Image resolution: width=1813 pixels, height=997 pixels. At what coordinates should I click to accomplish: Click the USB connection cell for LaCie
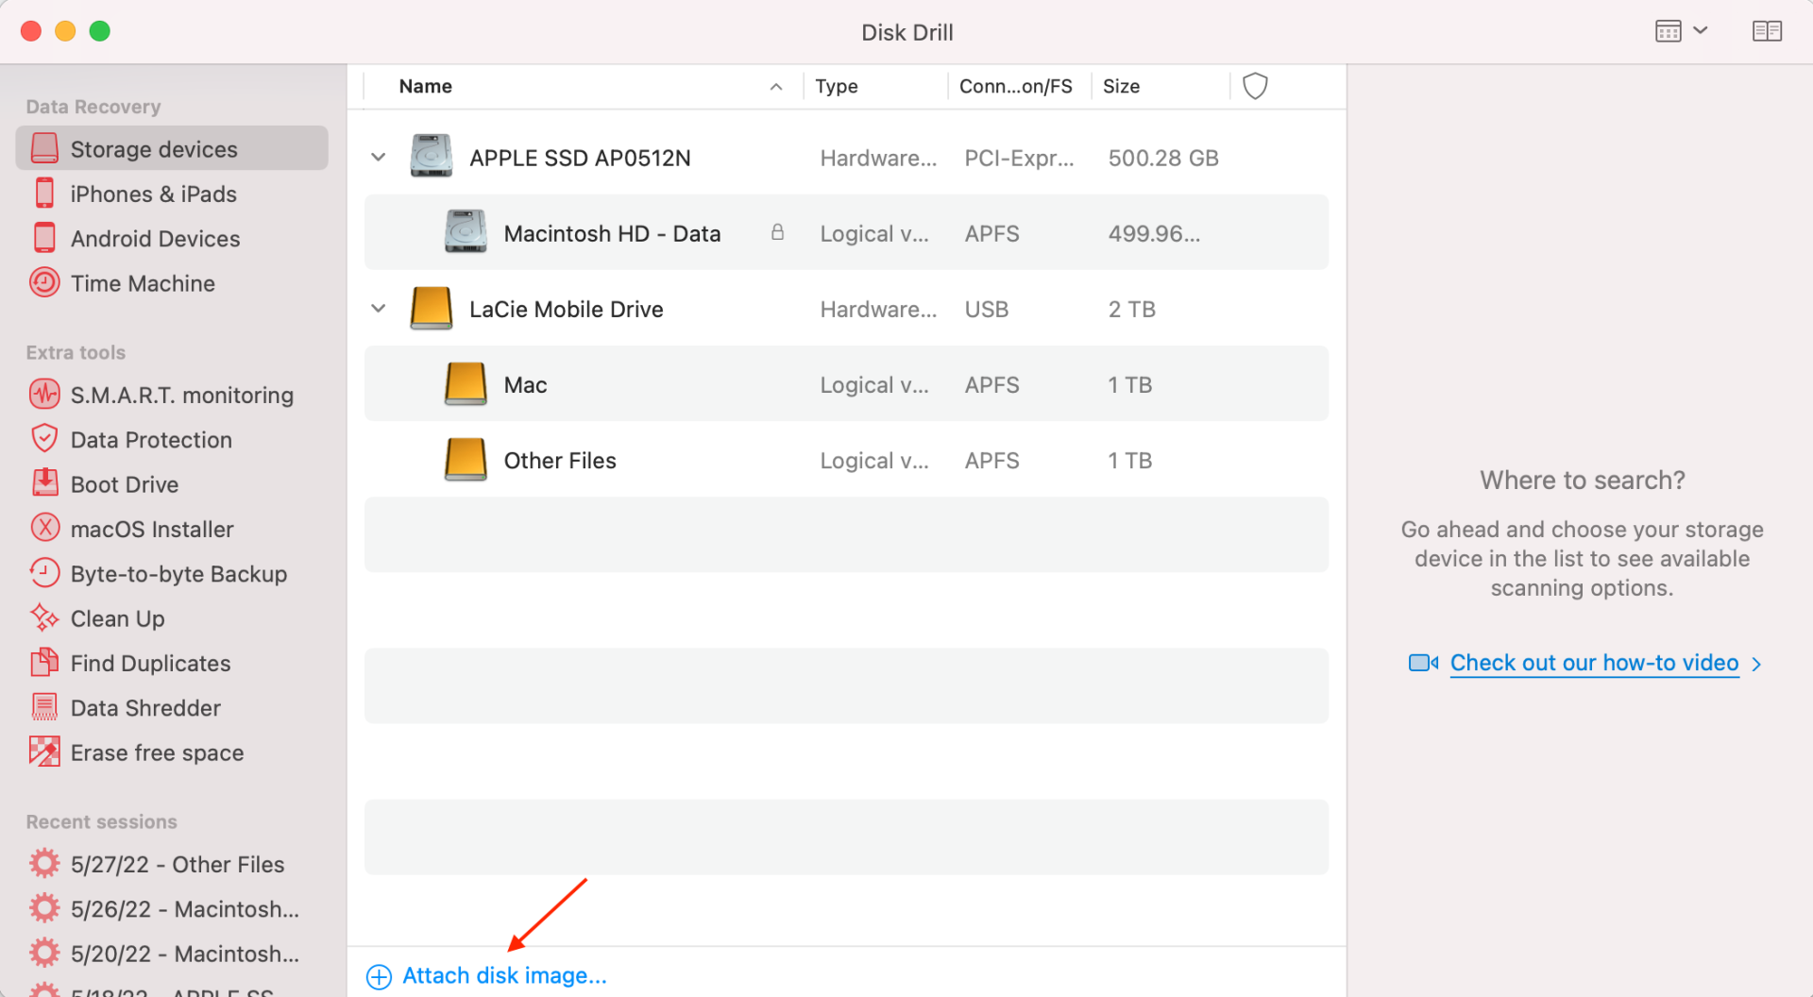coord(986,309)
